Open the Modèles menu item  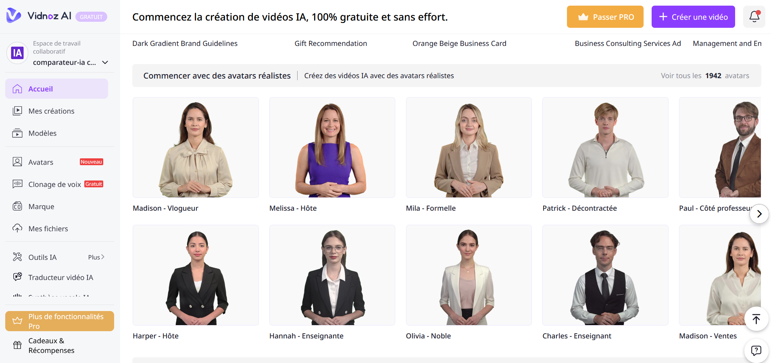[56, 133]
